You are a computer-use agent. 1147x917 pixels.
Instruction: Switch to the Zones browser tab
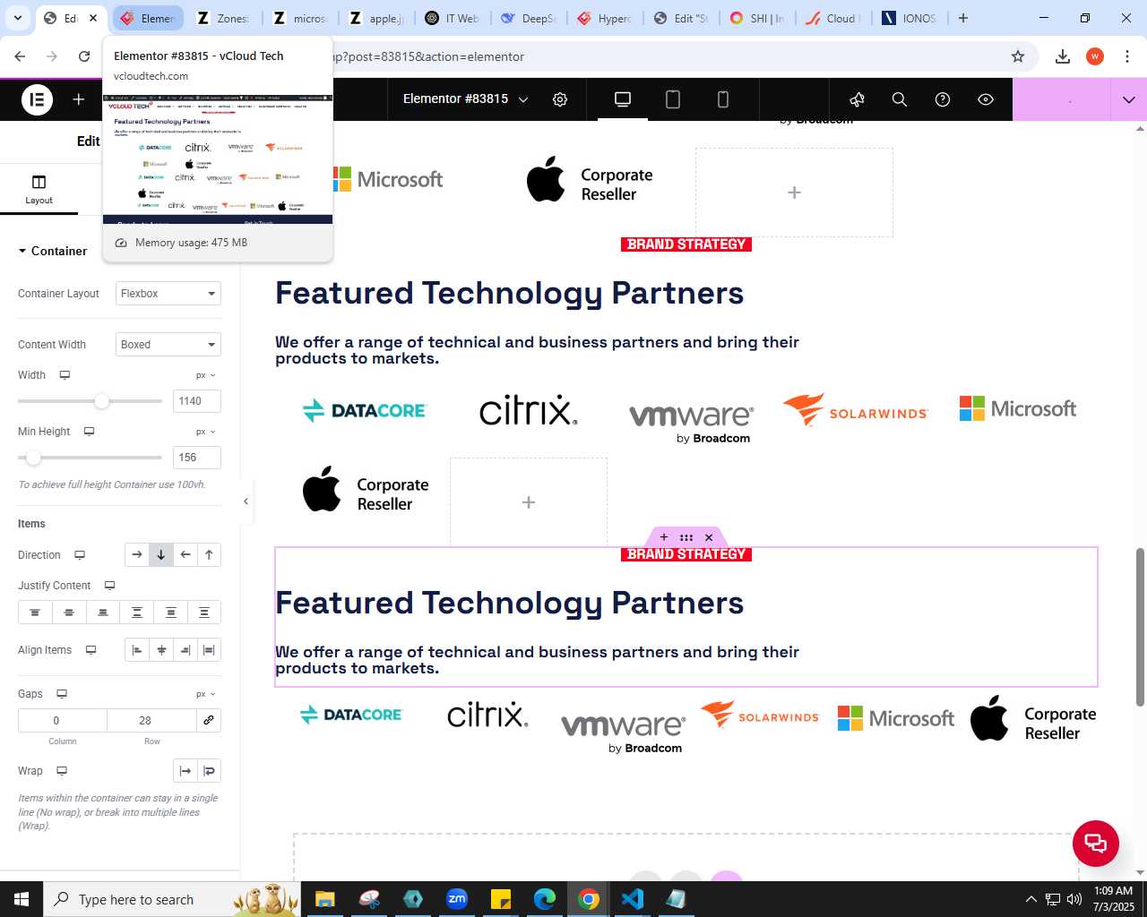(x=222, y=18)
